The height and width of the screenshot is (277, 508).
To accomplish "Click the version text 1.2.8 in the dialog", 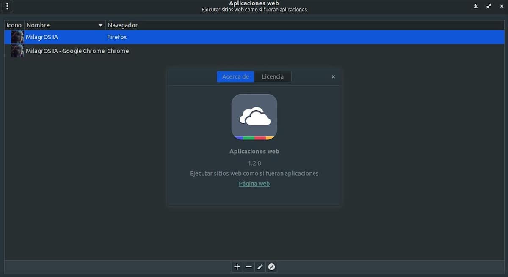I will pos(254,163).
